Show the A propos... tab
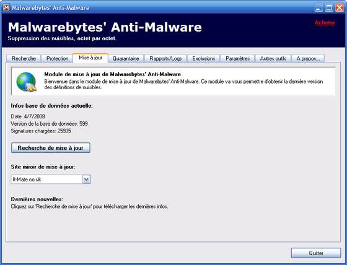347x265 pixels. pos(308,59)
